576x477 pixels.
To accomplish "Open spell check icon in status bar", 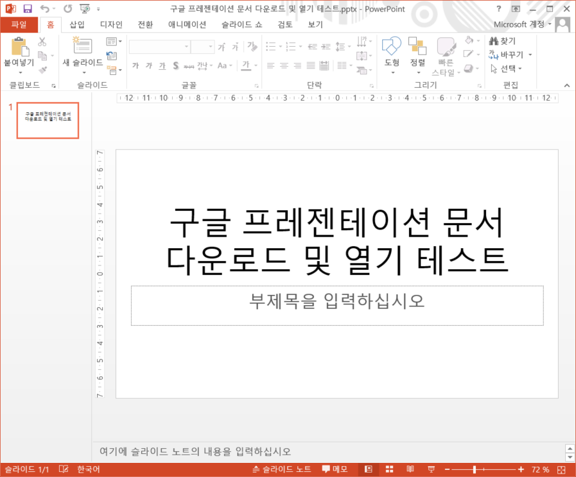I will [64, 469].
